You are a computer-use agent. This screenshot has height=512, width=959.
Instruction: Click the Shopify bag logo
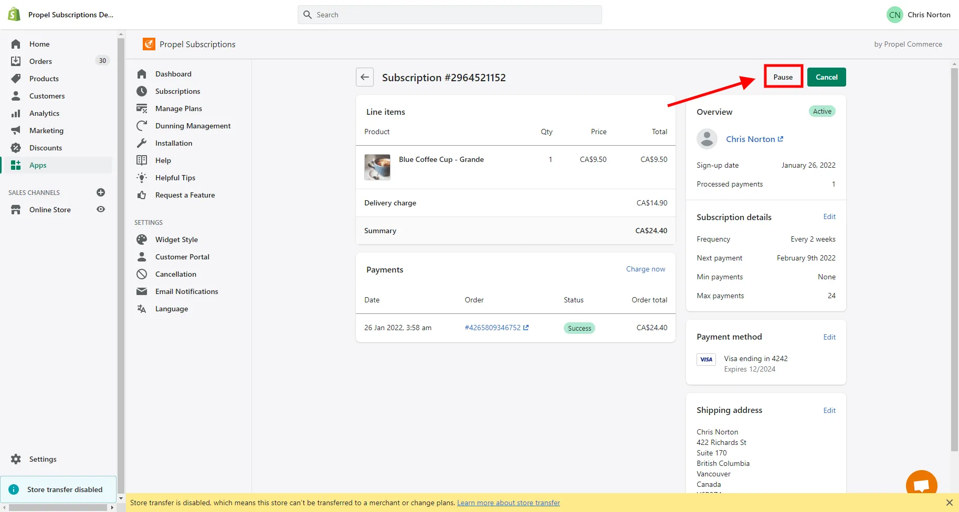tap(14, 14)
